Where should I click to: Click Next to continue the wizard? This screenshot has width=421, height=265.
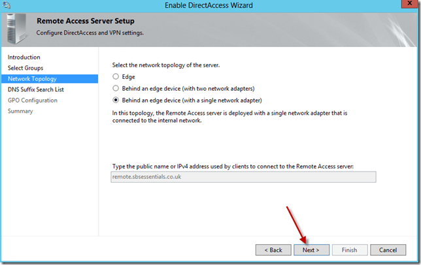tap(311, 249)
